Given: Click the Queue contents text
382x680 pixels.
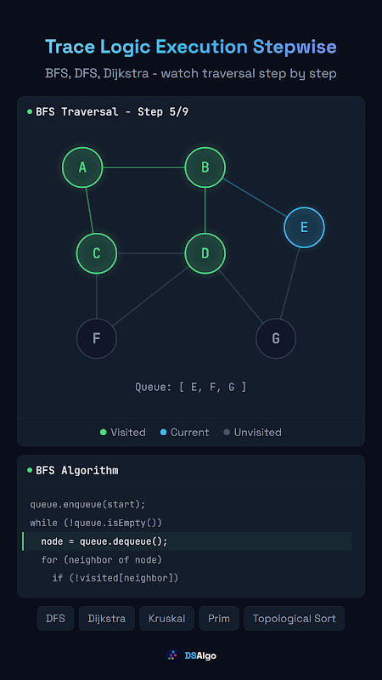Looking at the screenshot, I should click(x=190, y=387).
